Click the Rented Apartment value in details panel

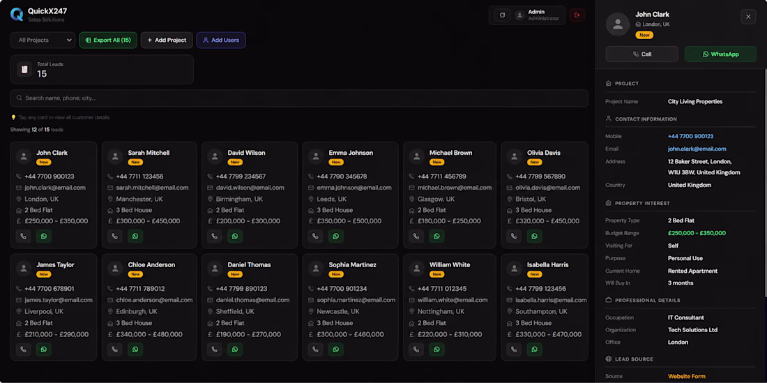coord(692,271)
